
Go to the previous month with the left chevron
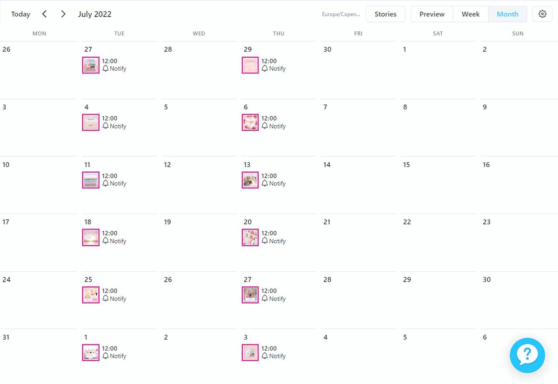pos(45,14)
